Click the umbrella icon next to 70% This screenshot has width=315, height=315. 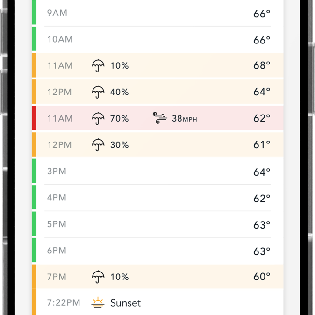pyautogui.click(x=98, y=119)
